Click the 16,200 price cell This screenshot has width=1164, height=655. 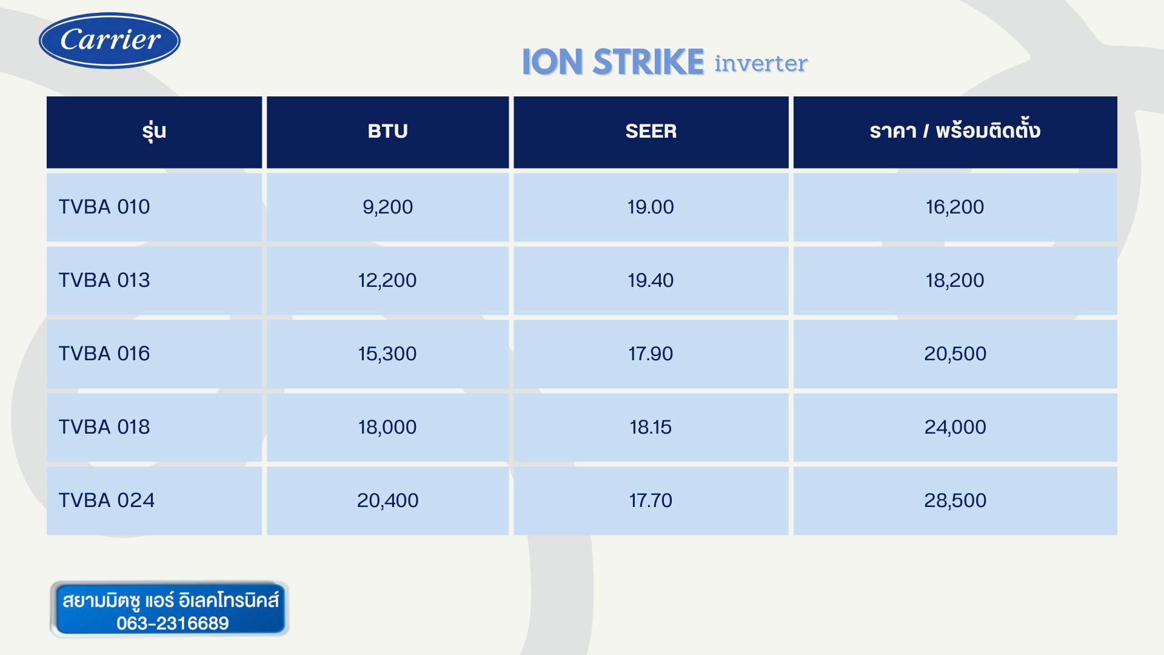(955, 207)
